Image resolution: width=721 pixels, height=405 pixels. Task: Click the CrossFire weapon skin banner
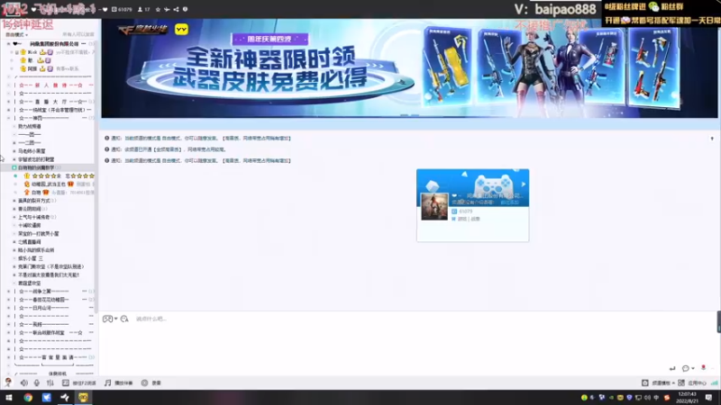point(409,68)
